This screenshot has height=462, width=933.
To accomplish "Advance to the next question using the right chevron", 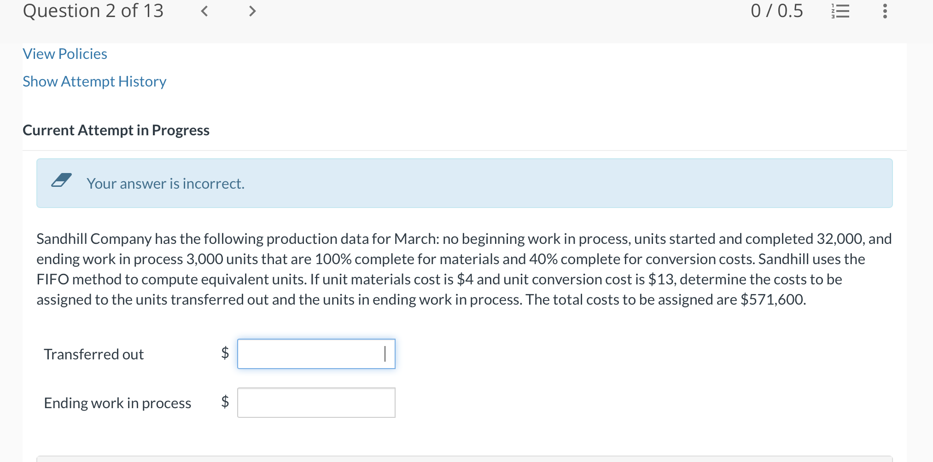I will point(251,12).
